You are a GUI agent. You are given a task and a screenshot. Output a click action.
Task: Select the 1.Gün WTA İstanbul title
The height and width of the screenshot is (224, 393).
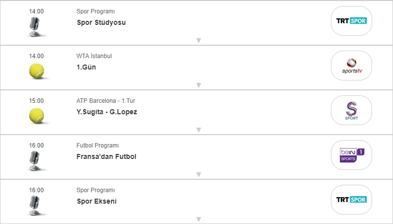tap(86, 67)
